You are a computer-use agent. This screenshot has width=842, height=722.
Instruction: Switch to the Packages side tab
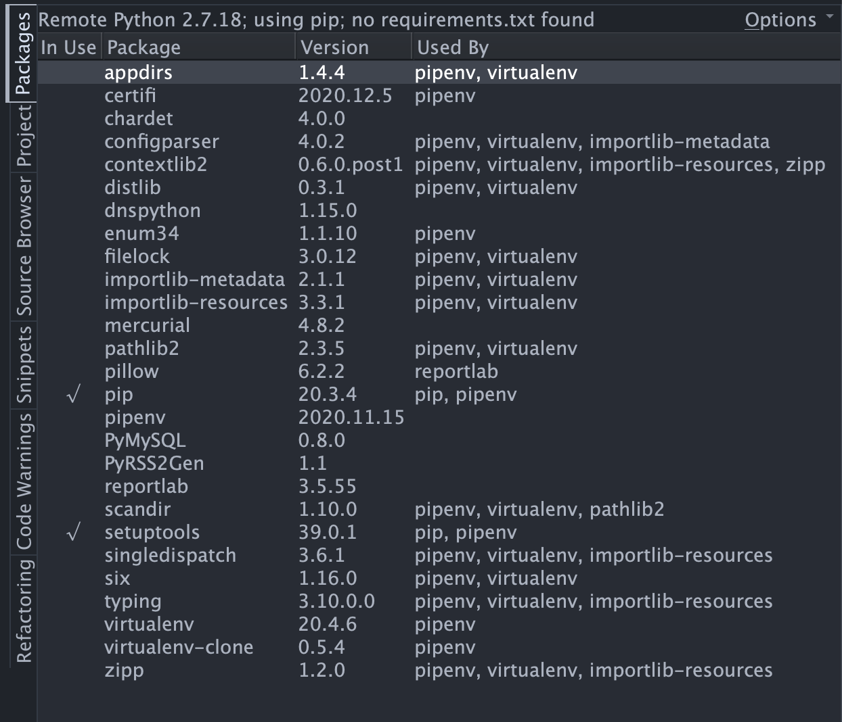tap(22, 54)
